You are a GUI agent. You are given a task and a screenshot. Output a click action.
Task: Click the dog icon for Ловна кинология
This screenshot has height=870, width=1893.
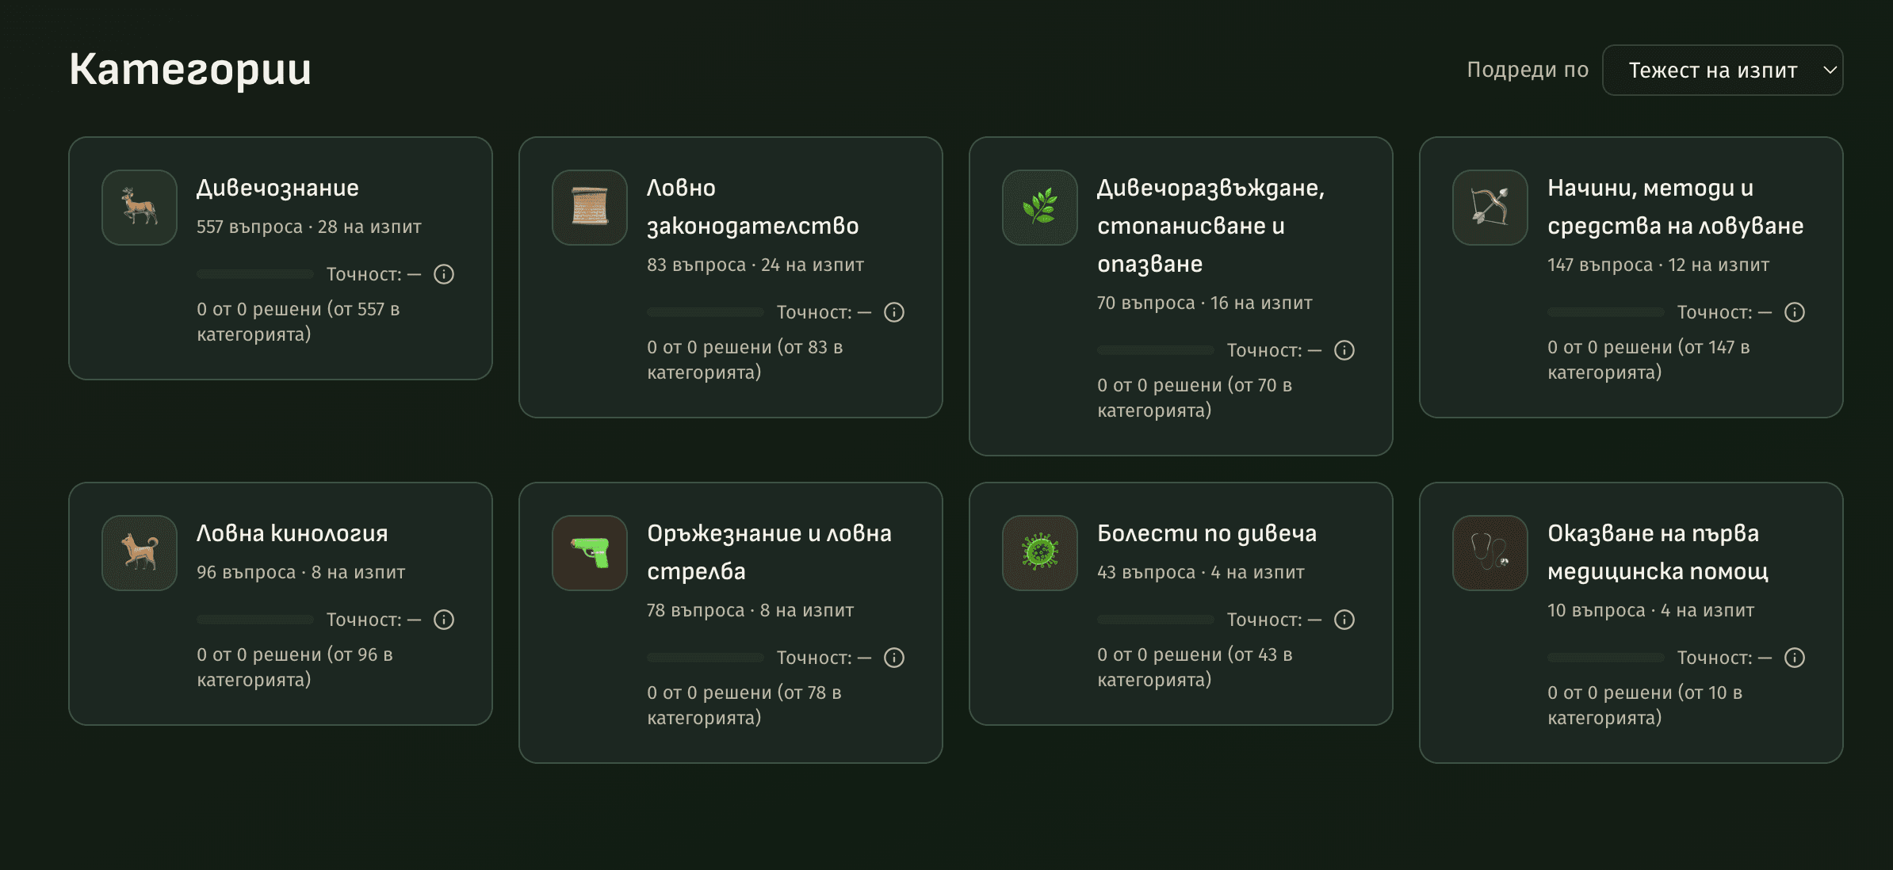[140, 553]
